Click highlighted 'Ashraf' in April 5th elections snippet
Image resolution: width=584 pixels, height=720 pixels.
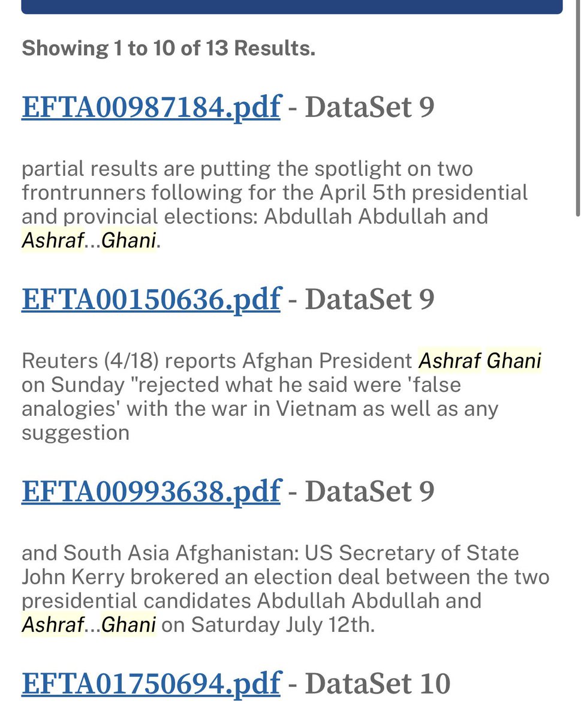coord(52,241)
